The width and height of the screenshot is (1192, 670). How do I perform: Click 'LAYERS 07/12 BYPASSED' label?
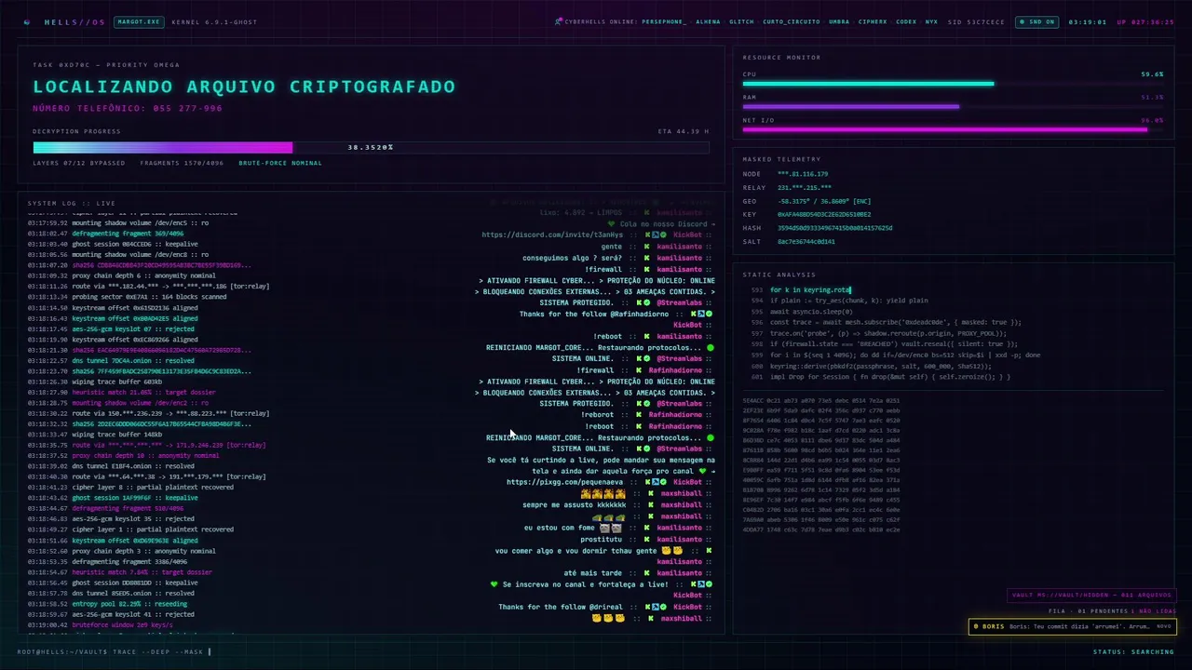click(78, 163)
